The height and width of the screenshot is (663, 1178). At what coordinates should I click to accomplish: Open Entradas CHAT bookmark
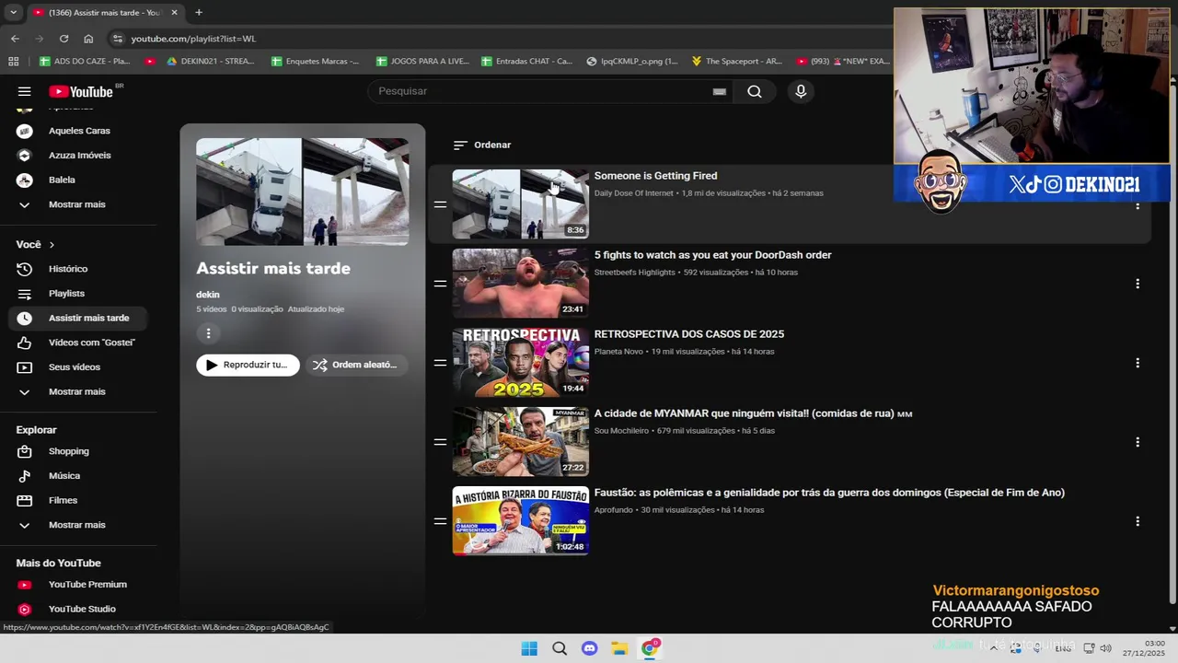click(526, 62)
